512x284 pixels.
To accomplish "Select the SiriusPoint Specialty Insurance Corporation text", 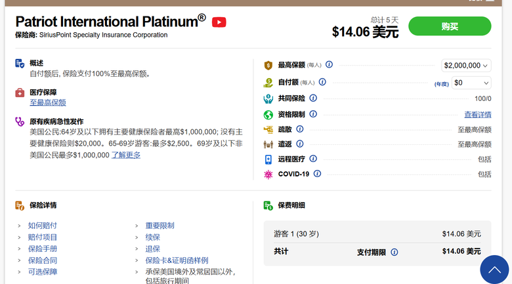I will point(104,35).
